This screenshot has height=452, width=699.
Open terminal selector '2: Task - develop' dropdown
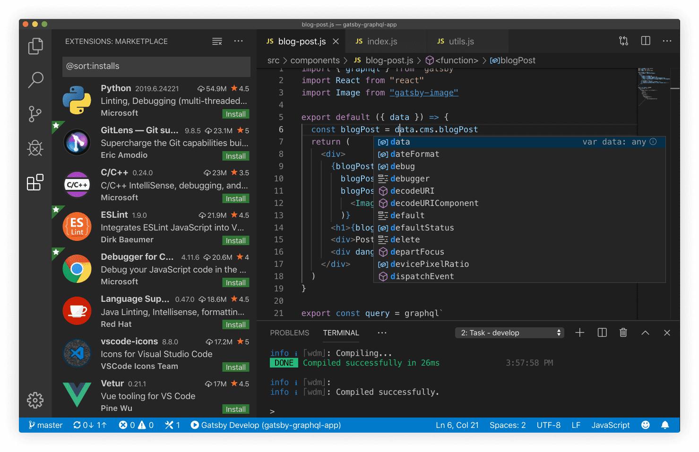pyautogui.click(x=510, y=333)
